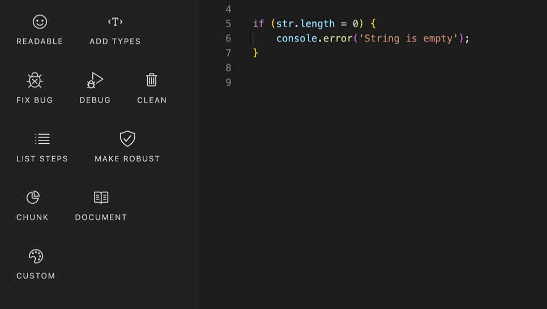Click the Clean trash can icon
The image size is (547, 309).
coord(152,80)
